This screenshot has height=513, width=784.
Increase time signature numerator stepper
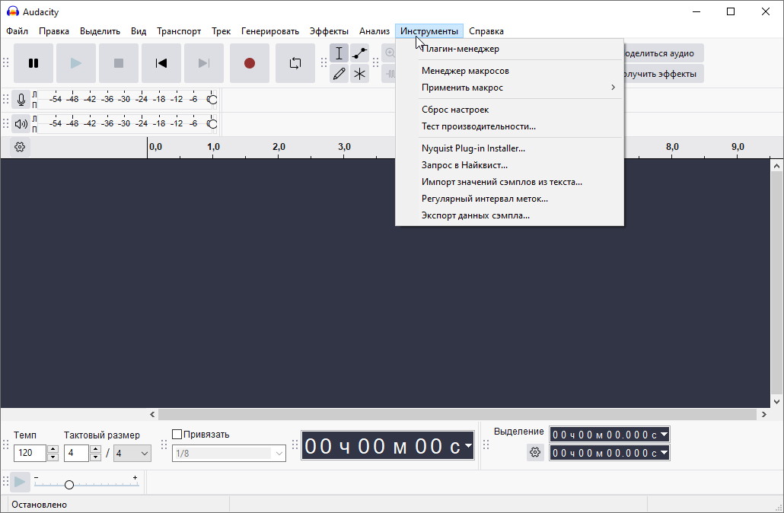point(95,449)
